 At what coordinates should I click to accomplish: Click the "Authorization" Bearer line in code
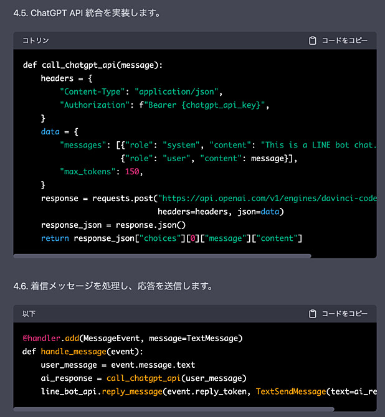[164, 105]
